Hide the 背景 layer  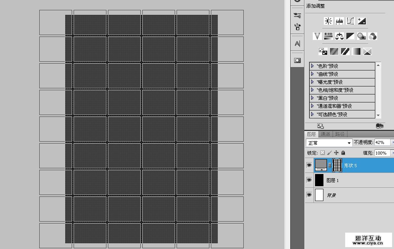click(x=309, y=195)
